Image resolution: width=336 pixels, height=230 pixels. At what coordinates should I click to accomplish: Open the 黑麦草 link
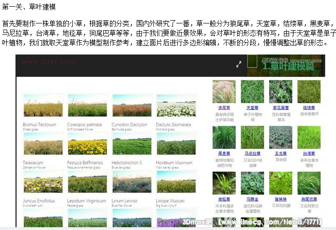coord(224,153)
